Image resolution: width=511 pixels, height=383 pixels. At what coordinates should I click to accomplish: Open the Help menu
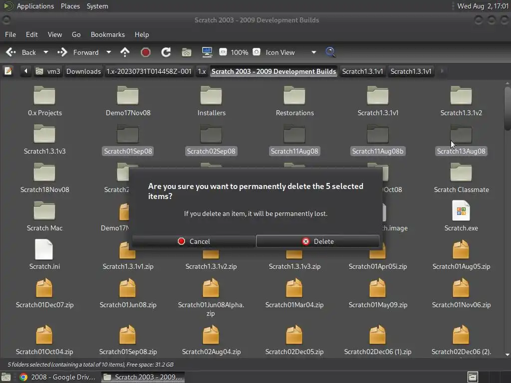point(142,34)
